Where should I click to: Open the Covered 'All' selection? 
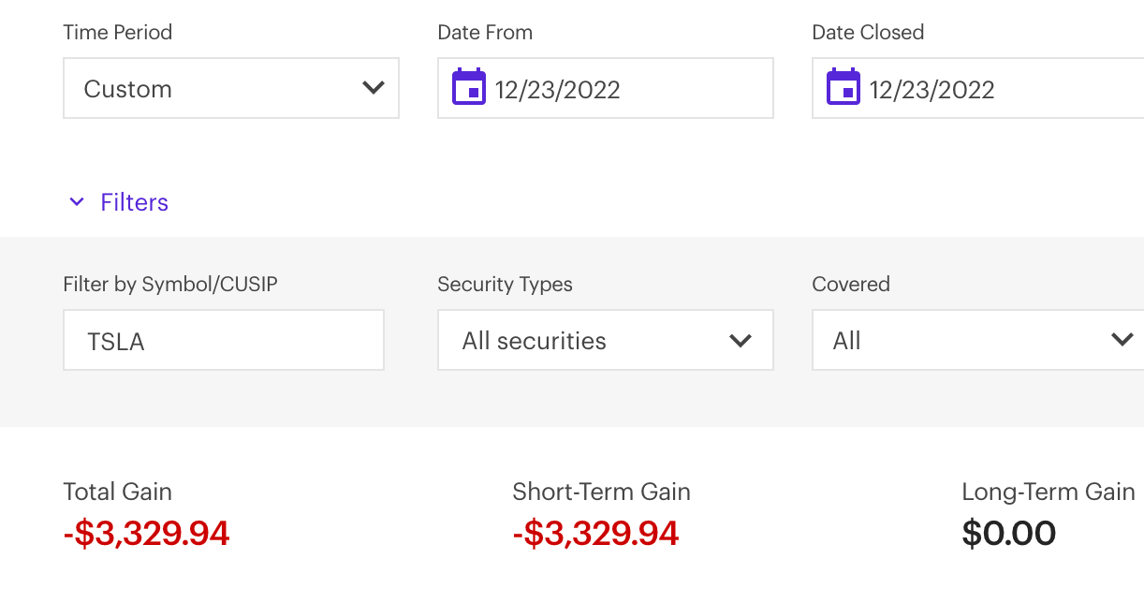pyautogui.click(x=847, y=341)
